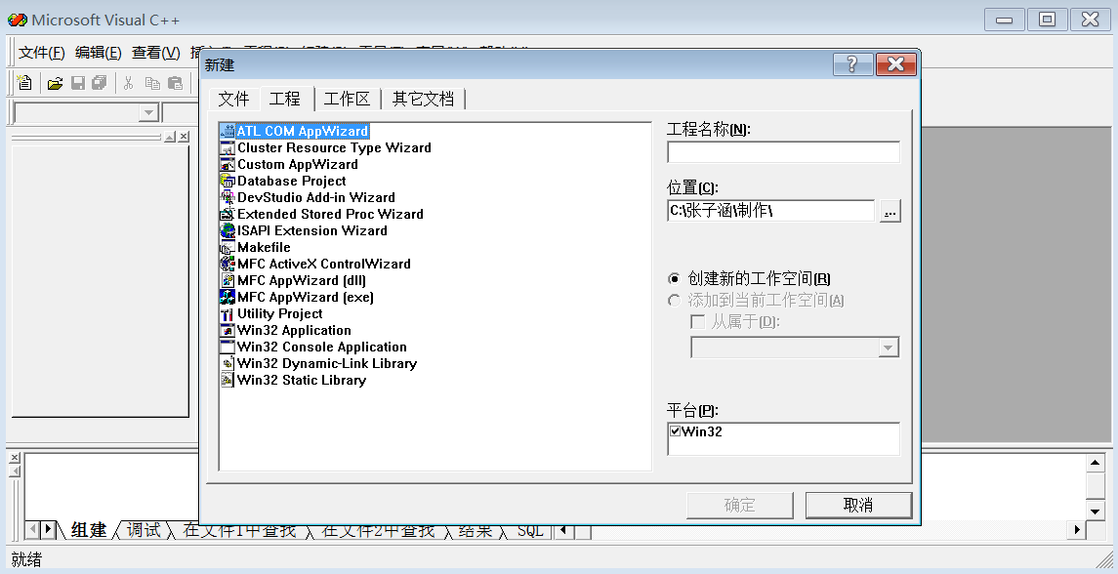Image resolution: width=1118 pixels, height=574 pixels.
Task: Click the Paste clipboard toolbar icon
Action: (x=175, y=83)
